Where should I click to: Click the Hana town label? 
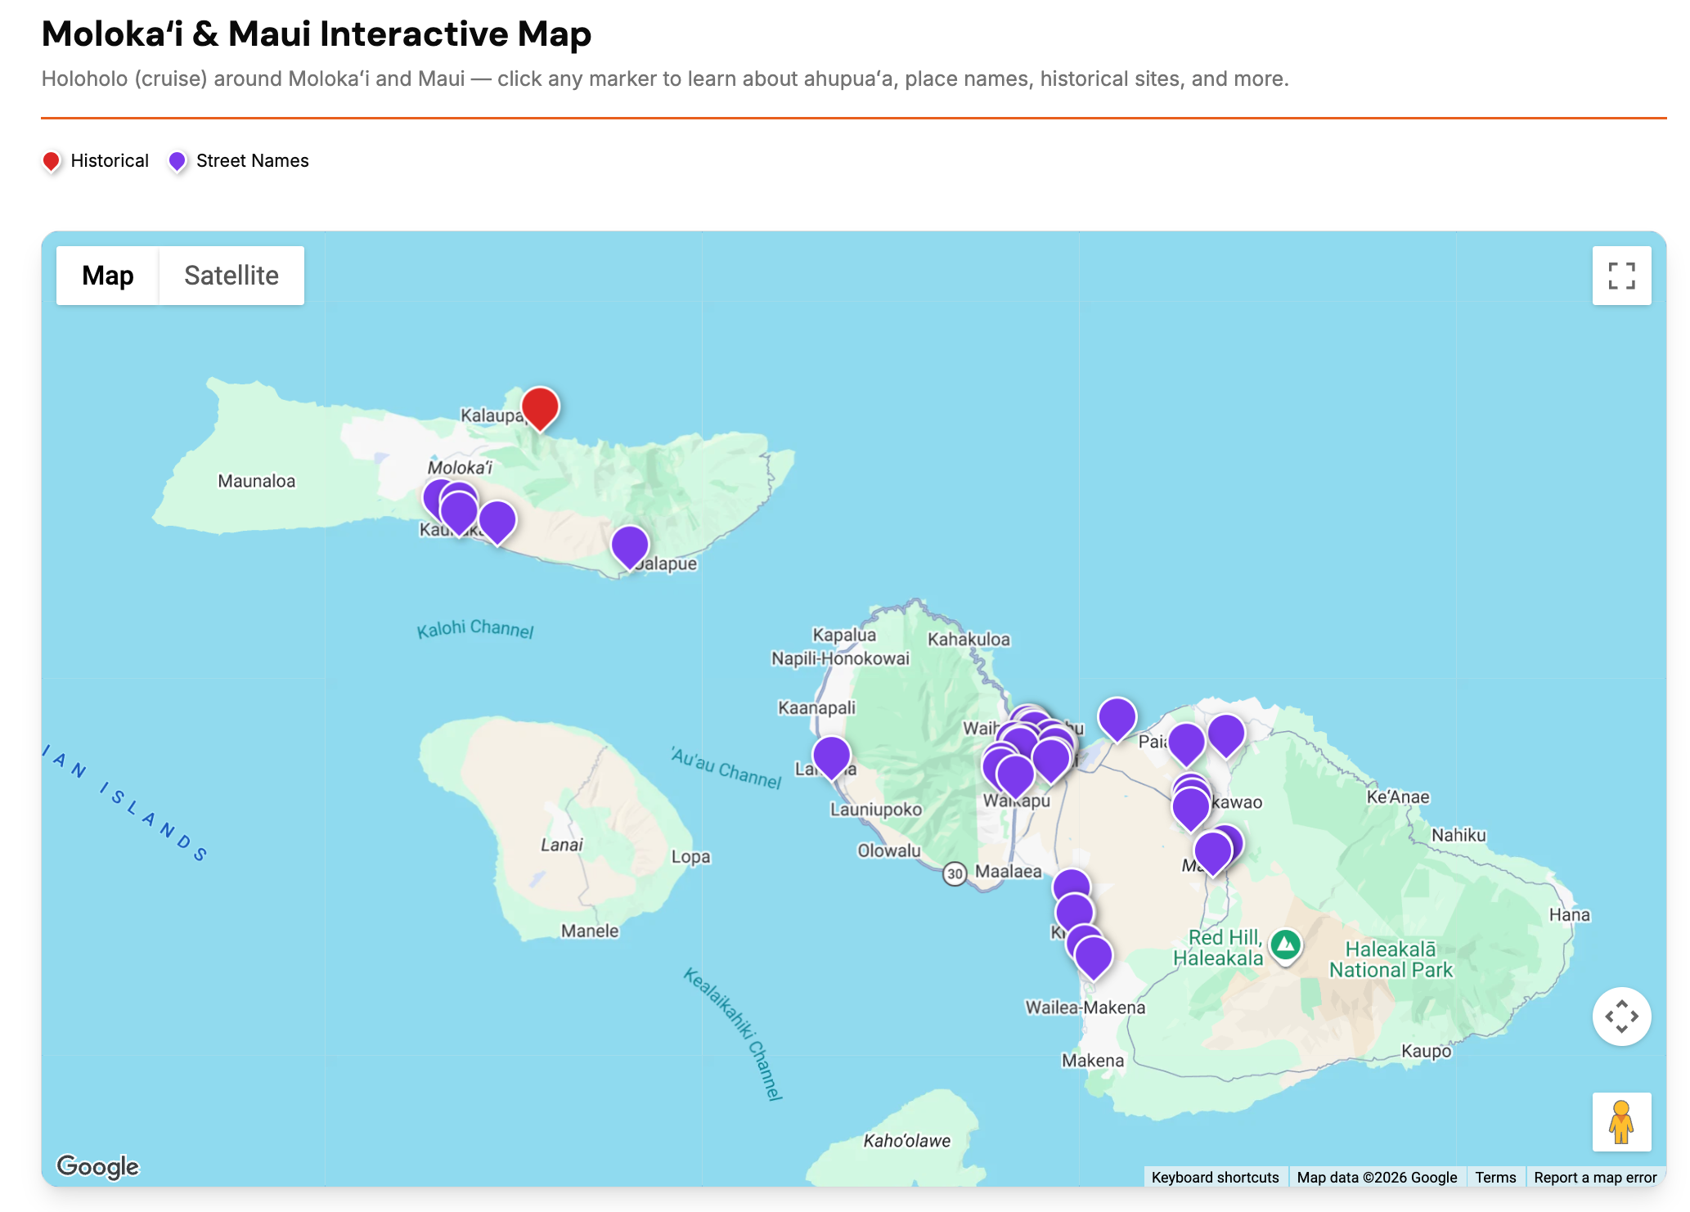point(1569,914)
